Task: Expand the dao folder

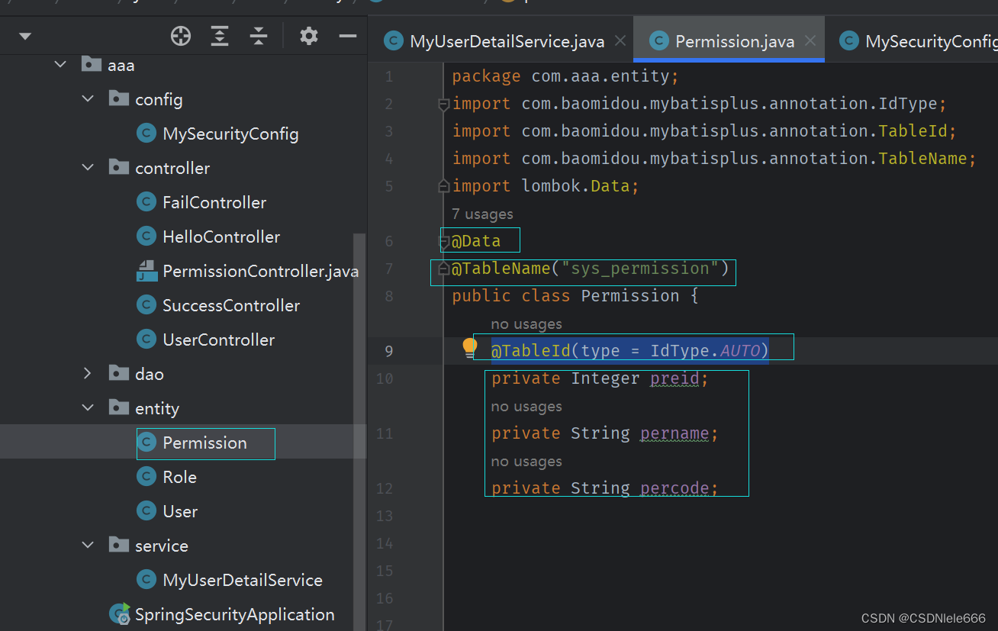Action: coord(89,373)
